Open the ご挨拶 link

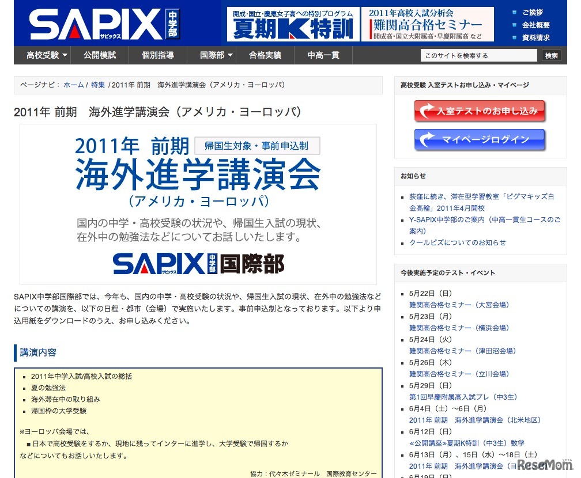[x=533, y=12]
